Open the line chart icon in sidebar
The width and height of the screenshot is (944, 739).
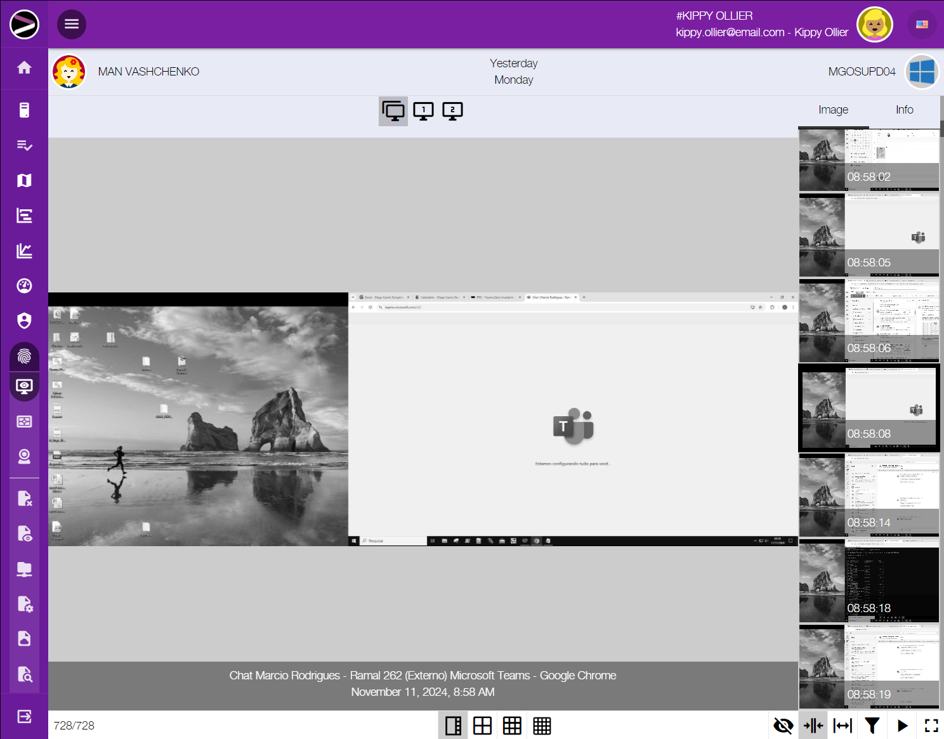(24, 251)
